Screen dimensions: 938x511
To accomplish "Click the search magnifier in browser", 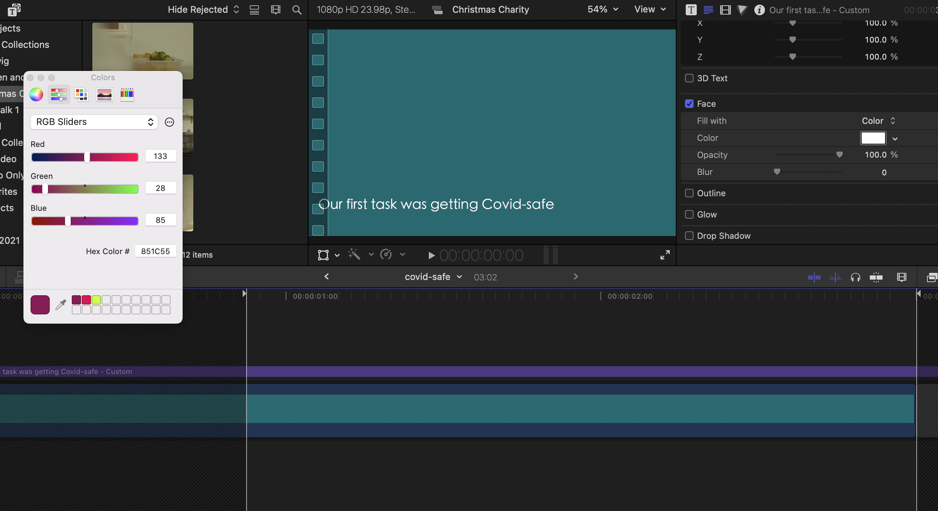I will click(297, 10).
